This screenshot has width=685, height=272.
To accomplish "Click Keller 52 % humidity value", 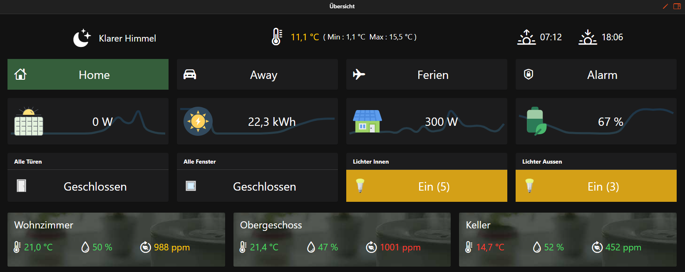I will (554, 247).
